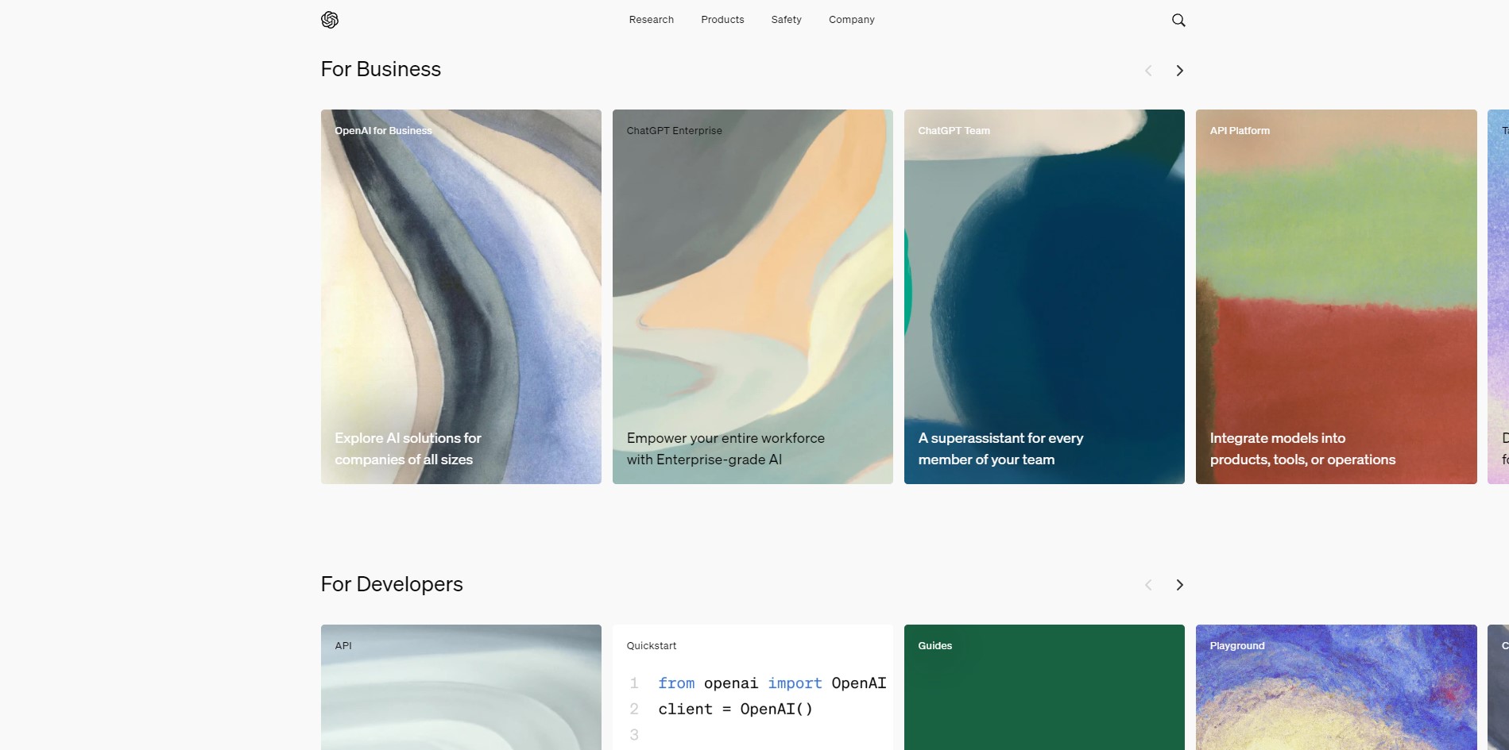Open the Company menu

point(852,20)
